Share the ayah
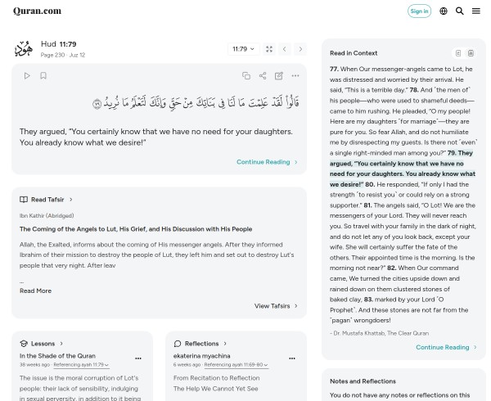Screen dimensions: 491x401 pyautogui.click(x=263, y=76)
